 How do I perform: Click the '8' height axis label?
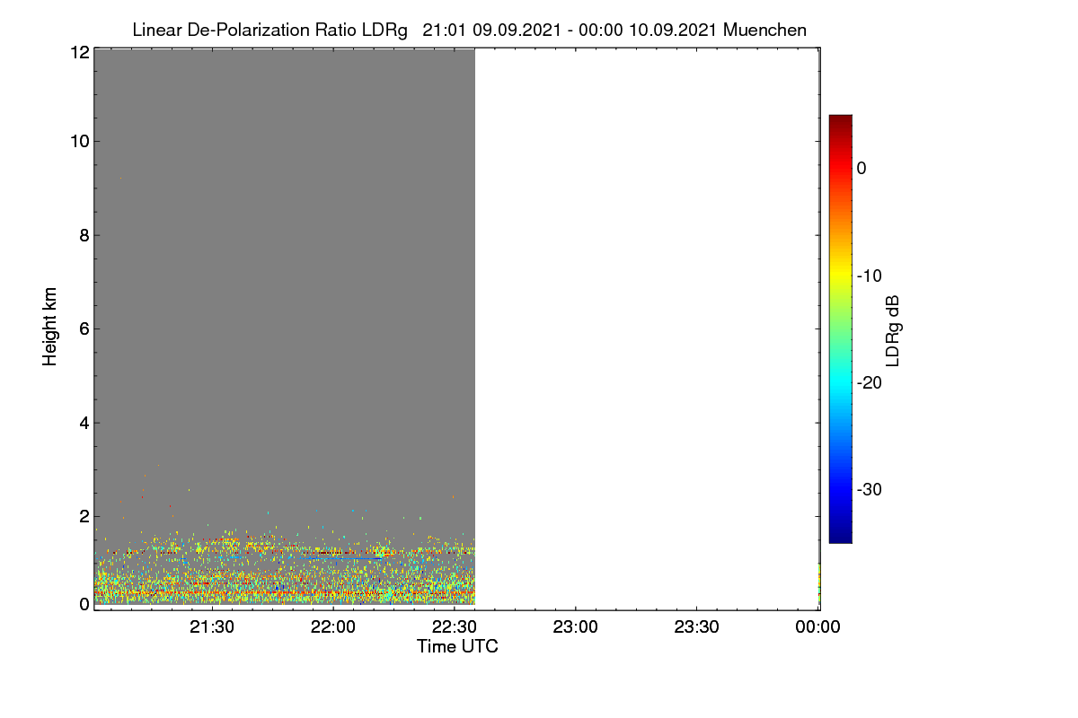[84, 235]
